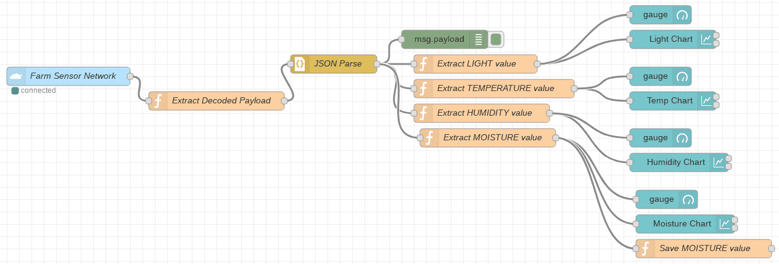Click the output port of JSON Parse node
The height and width of the screenshot is (264, 779).
point(377,64)
